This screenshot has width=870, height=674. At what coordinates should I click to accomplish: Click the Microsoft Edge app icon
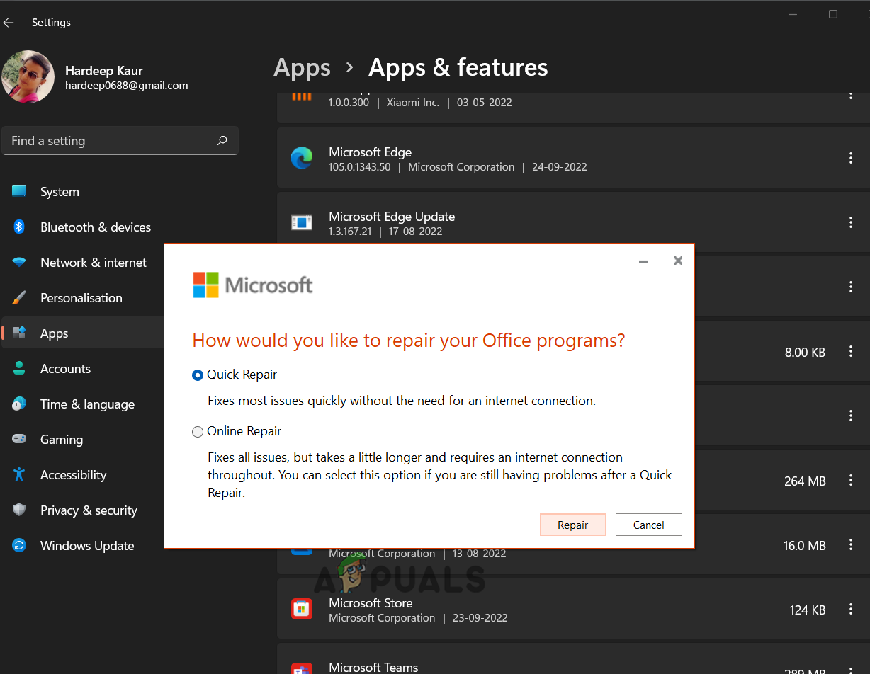click(302, 159)
